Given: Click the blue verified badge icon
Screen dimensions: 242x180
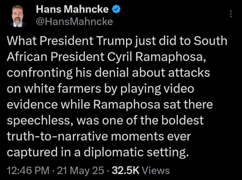Looking at the screenshot, I should point(116,10).
